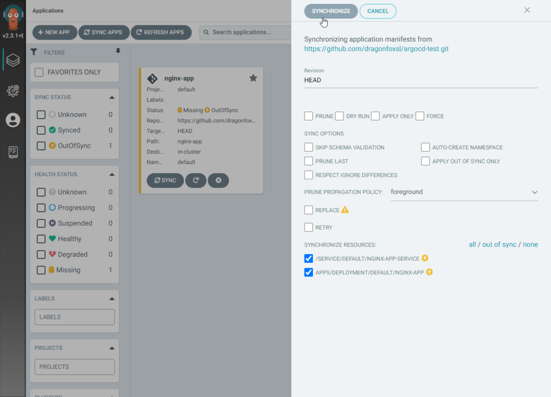Enable the PRUNE checkbox

[x=308, y=116]
